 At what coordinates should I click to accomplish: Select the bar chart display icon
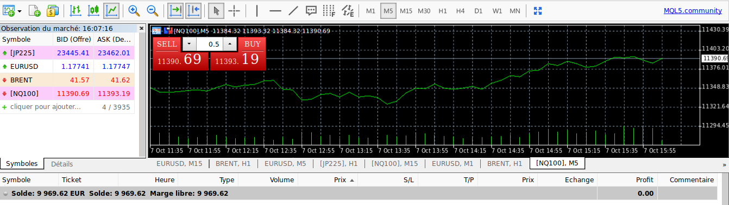point(76,10)
